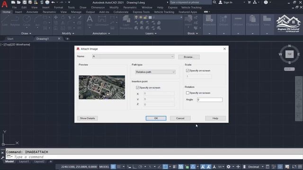Click the Browse button
The height and width of the screenshot is (170, 303).
click(189, 57)
